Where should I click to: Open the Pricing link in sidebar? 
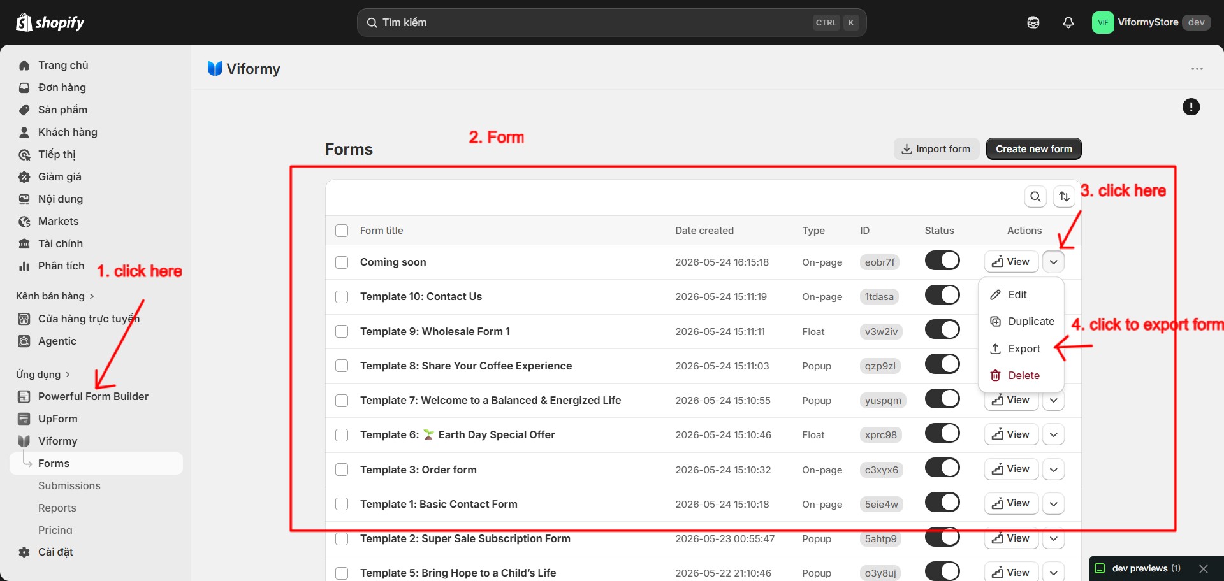pyautogui.click(x=55, y=530)
